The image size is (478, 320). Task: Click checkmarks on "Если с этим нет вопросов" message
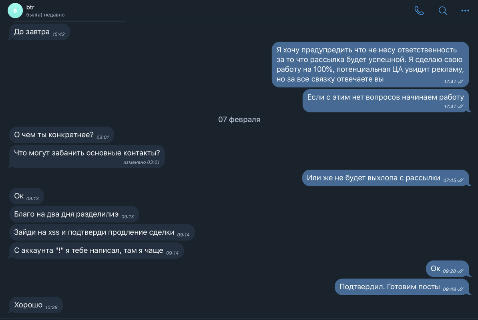(x=460, y=106)
